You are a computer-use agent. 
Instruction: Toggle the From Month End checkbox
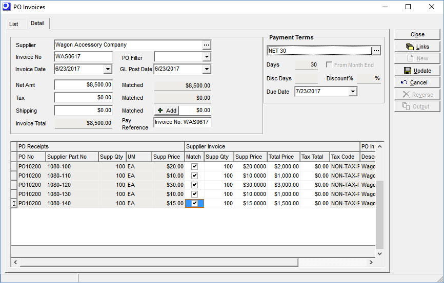tap(329, 65)
